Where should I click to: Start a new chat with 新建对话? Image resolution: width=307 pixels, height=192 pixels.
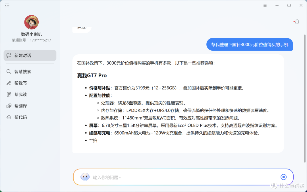(30, 55)
